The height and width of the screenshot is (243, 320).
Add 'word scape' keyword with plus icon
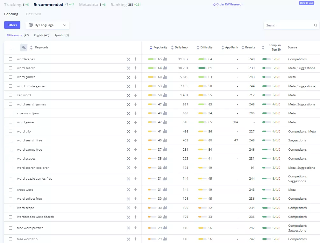tap(135, 208)
